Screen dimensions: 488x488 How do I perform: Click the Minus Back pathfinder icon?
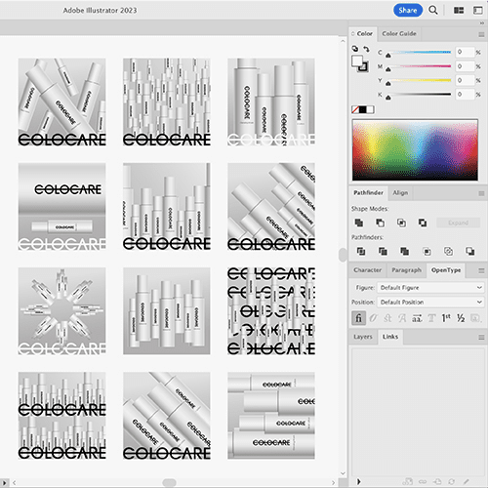point(470,251)
